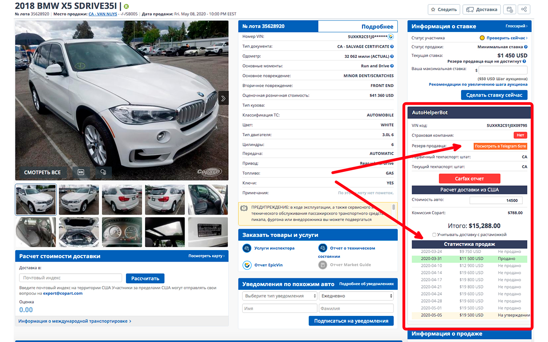Image resolution: width=548 pixels, height=342 pixels.
Task: Open the CA - VAN NUYS location link
Action: [x=102, y=14]
